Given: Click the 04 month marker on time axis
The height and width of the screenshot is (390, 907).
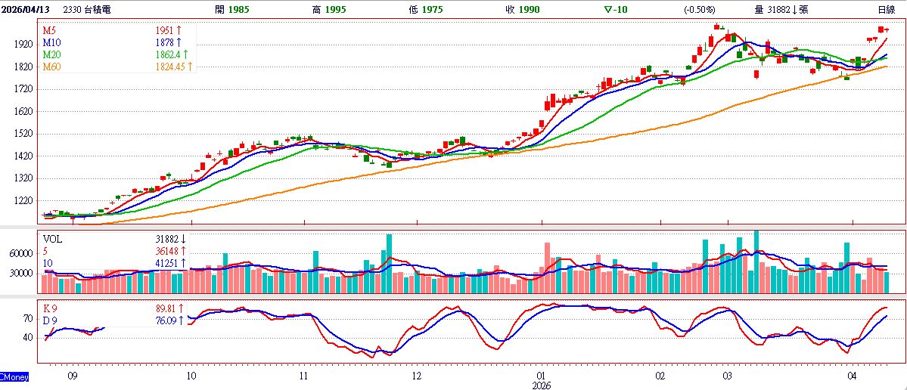Looking at the screenshot, I should pos(853,375).
